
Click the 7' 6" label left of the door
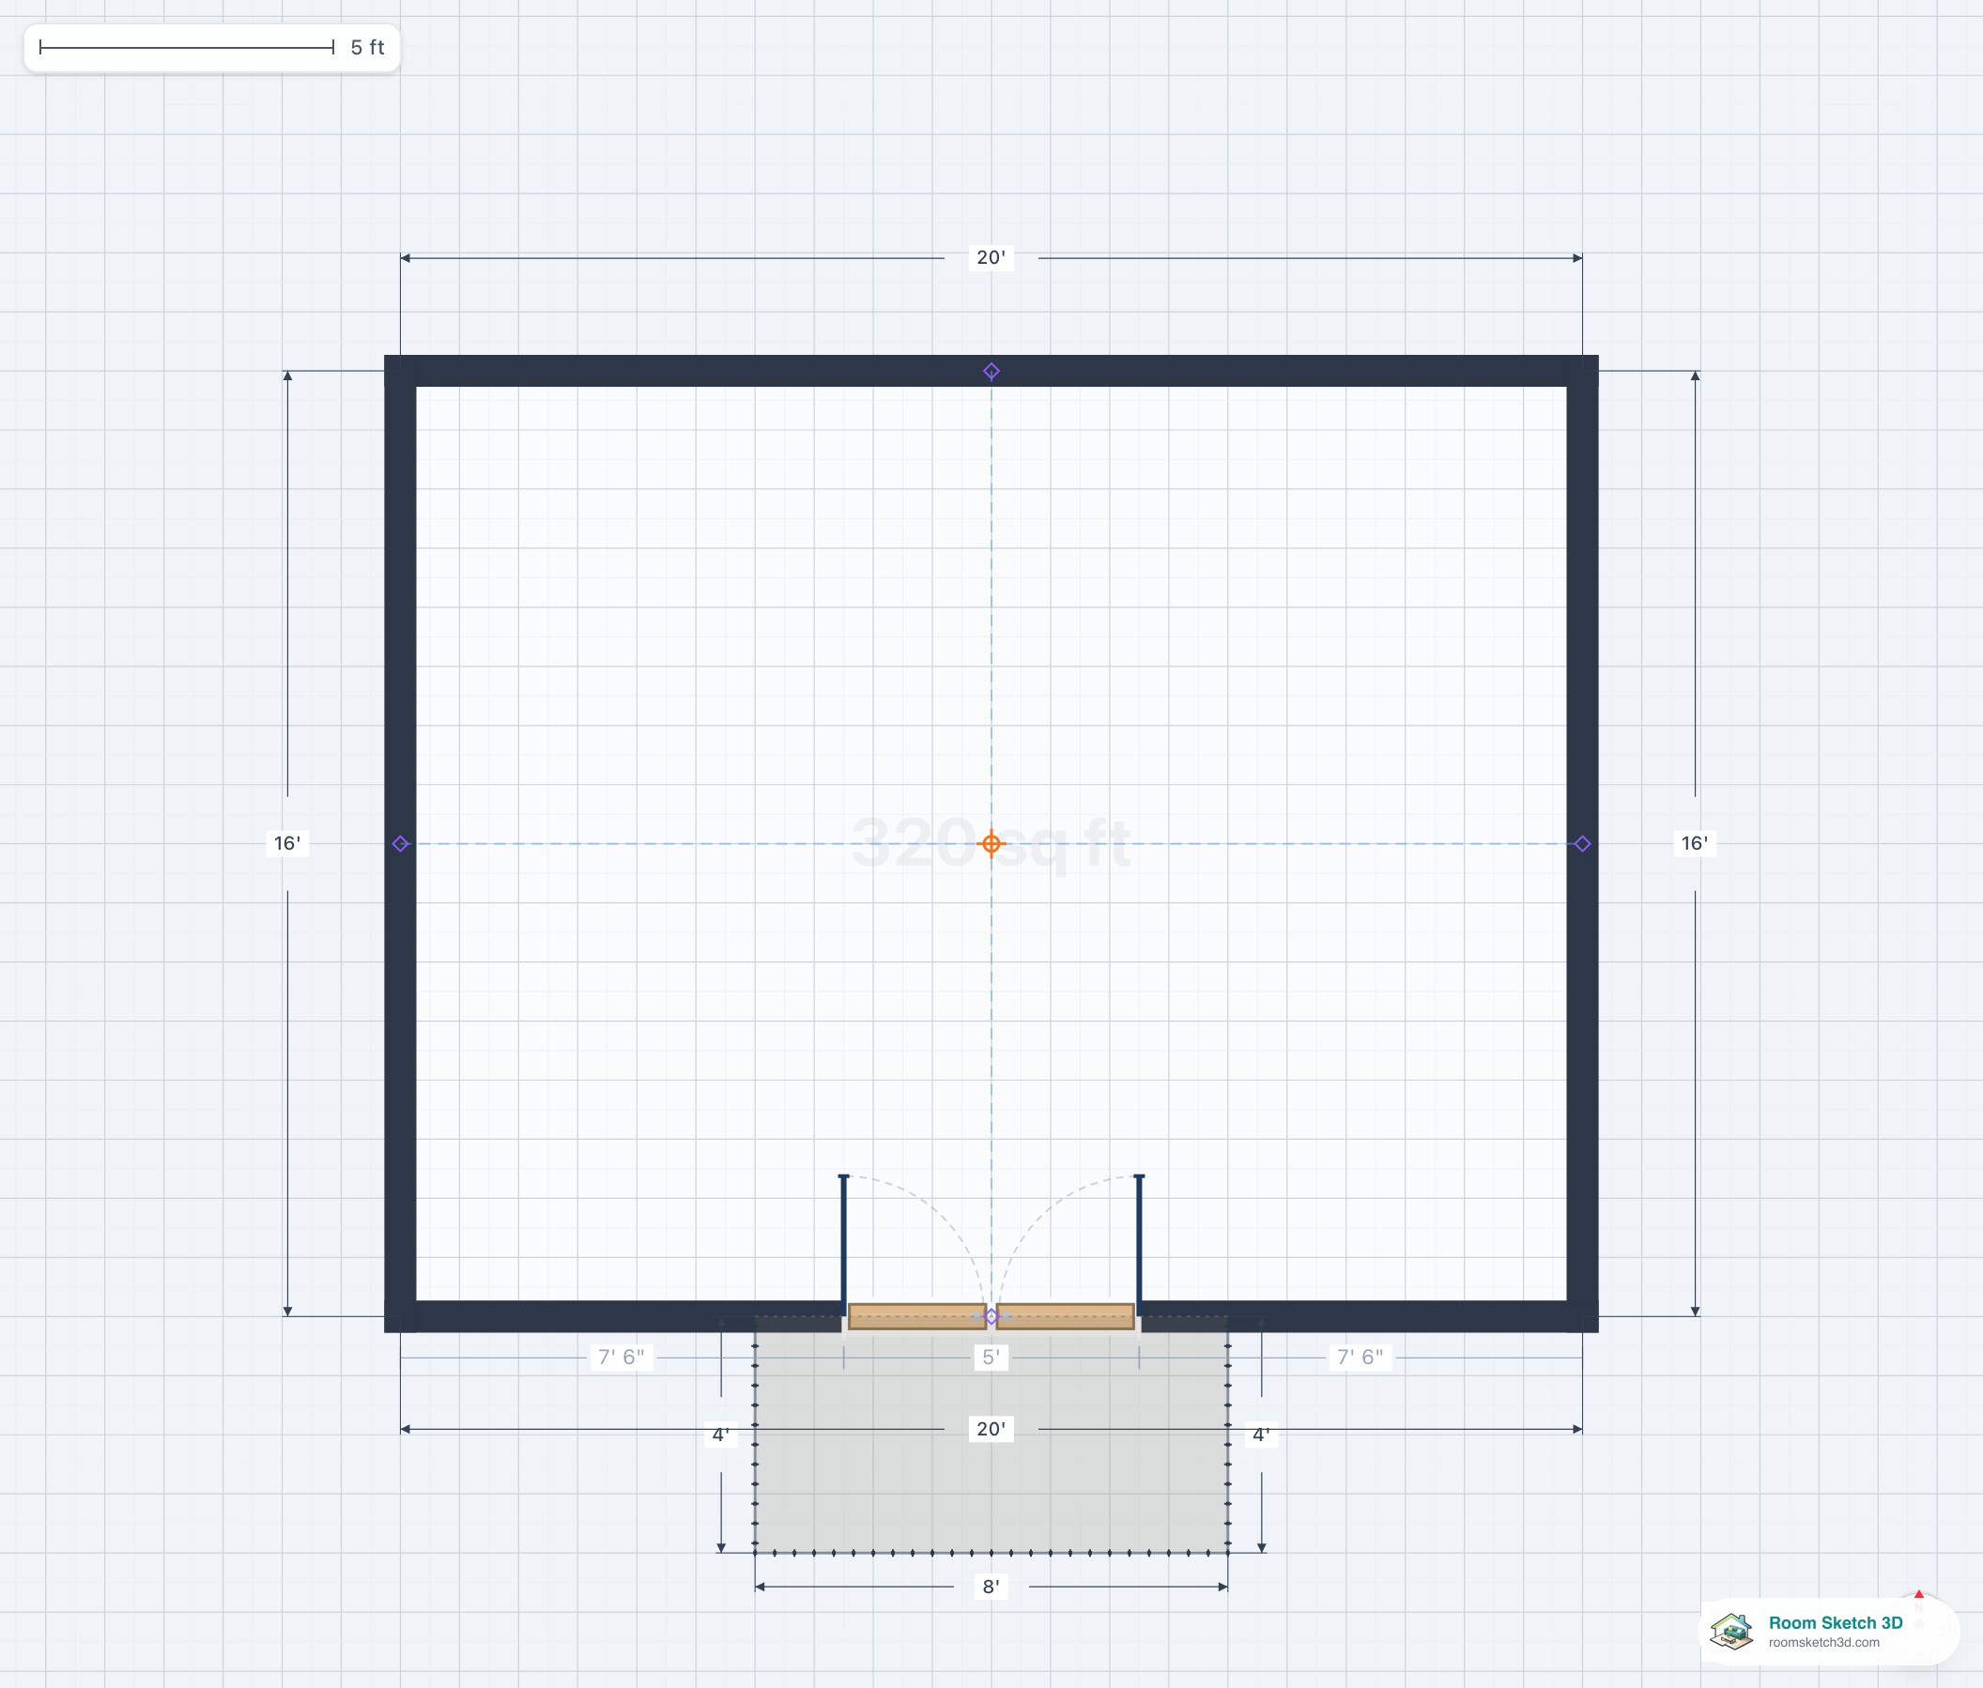pos(622,1357)
